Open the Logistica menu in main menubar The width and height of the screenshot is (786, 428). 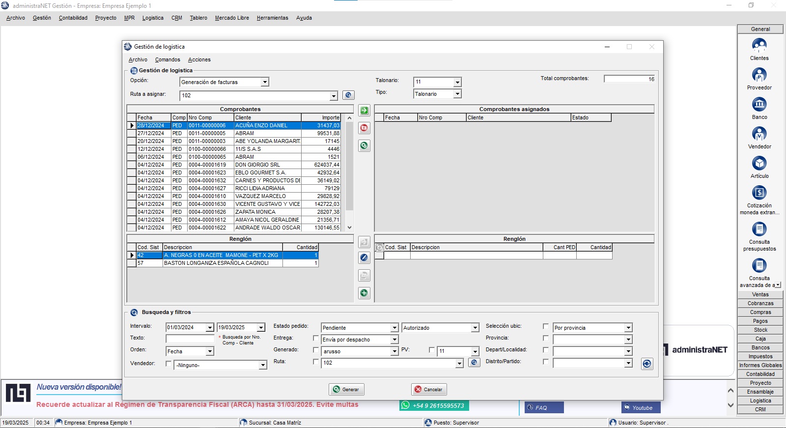coord(153,18)
